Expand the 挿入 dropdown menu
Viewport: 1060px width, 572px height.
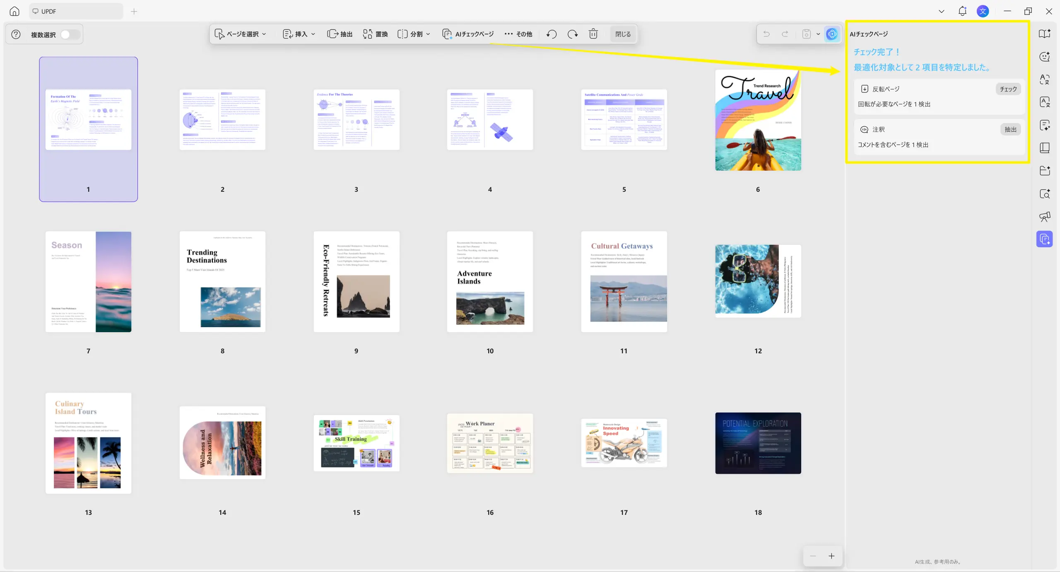pos(299,34)
